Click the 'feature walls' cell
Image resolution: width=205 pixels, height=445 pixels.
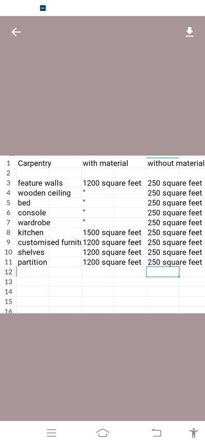coord(49,183)
